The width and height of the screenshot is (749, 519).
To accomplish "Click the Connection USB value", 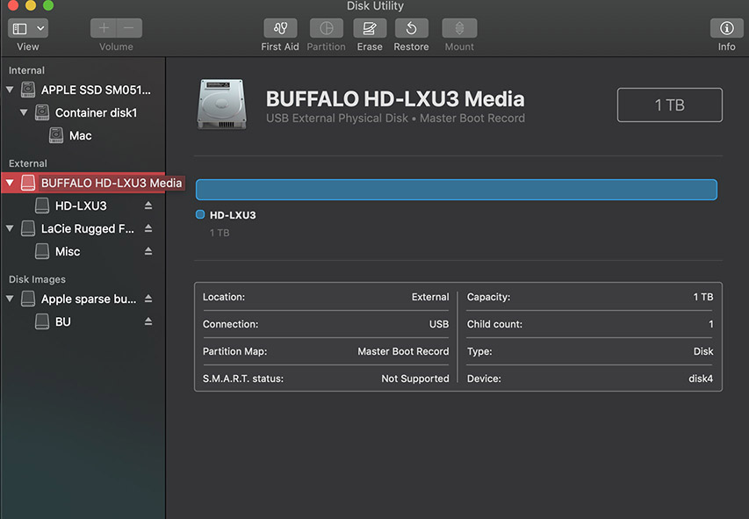I will click(x=439, y=324).
